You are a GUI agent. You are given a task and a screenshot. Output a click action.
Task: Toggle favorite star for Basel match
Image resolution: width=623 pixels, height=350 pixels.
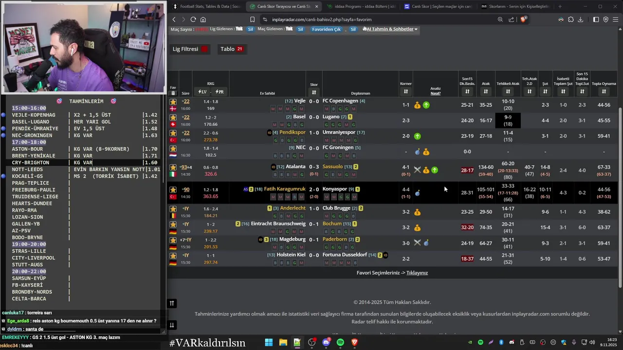pyautogui.click(x=173, y=117)
